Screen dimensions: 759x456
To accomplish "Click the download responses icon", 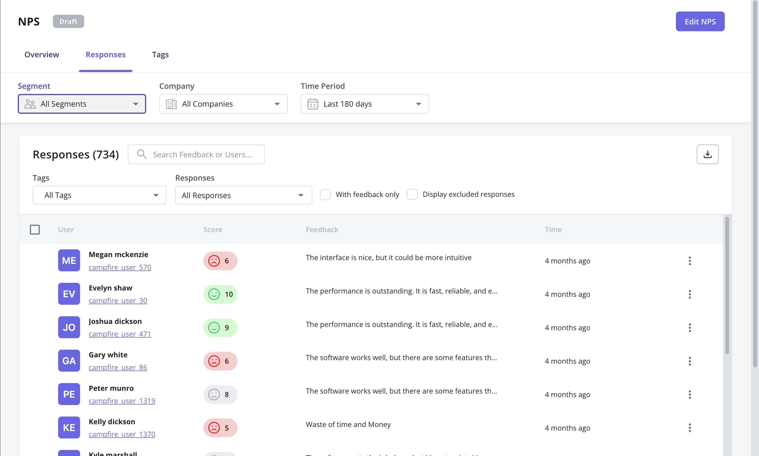I will point(707,154).
